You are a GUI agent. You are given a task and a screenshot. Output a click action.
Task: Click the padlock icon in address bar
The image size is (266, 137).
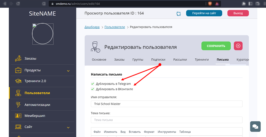[x=52, y=4]
